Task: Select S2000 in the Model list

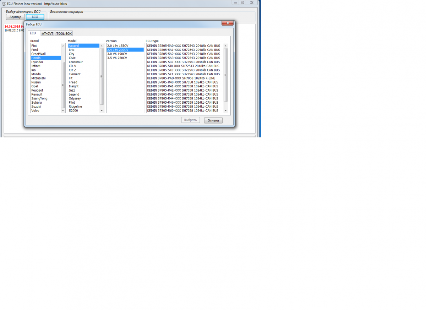Action: [84, 111]
